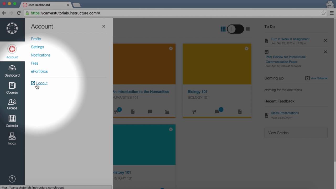Click the browser Forward arrow
Image resolution: width=336 pixels, height=189 pixels.
tap(11, 13)
